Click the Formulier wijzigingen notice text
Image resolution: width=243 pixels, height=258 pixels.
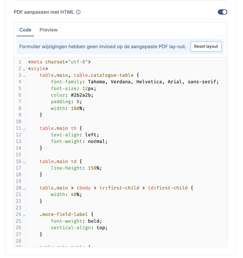[x=103, y=46]
